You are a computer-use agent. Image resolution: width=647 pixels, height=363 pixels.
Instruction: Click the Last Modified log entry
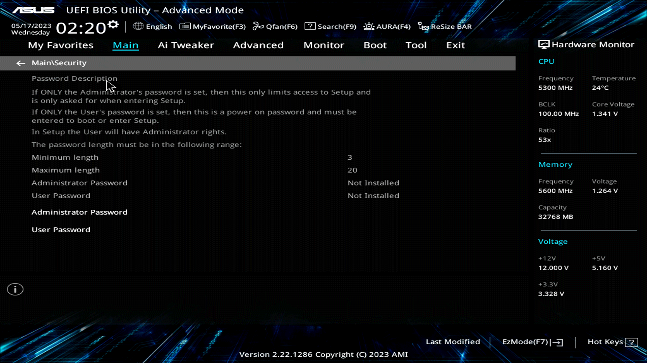[x=453, y=341]
